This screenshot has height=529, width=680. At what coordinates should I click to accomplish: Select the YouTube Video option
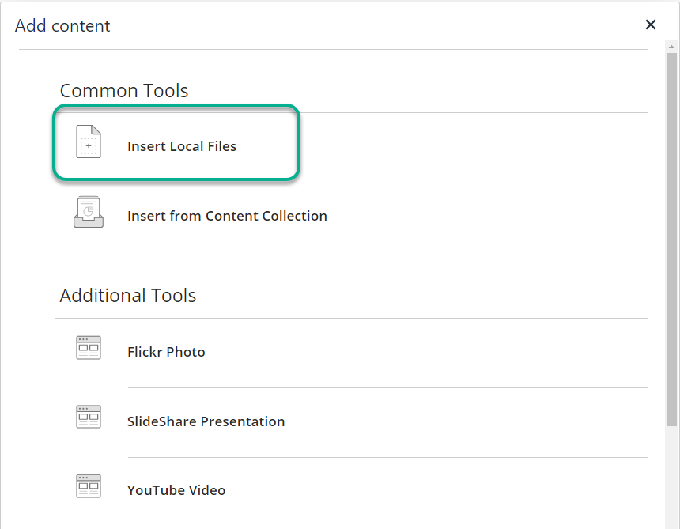pyautogui.click(x=176, y=490)
